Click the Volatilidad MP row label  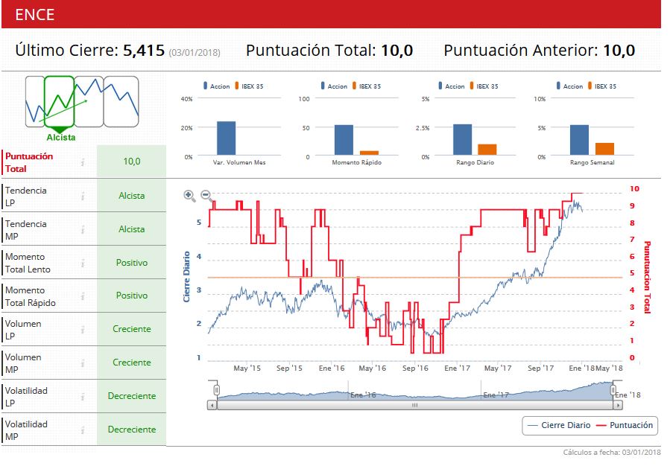26,430
